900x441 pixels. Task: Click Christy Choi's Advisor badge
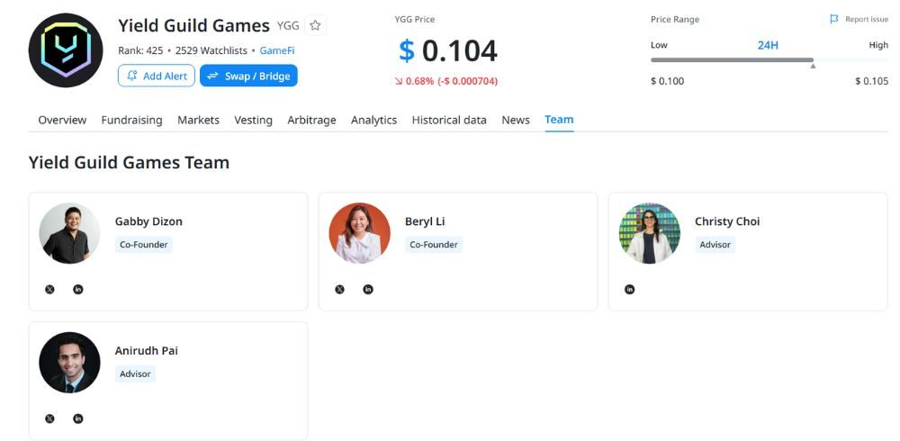point(715,245)
